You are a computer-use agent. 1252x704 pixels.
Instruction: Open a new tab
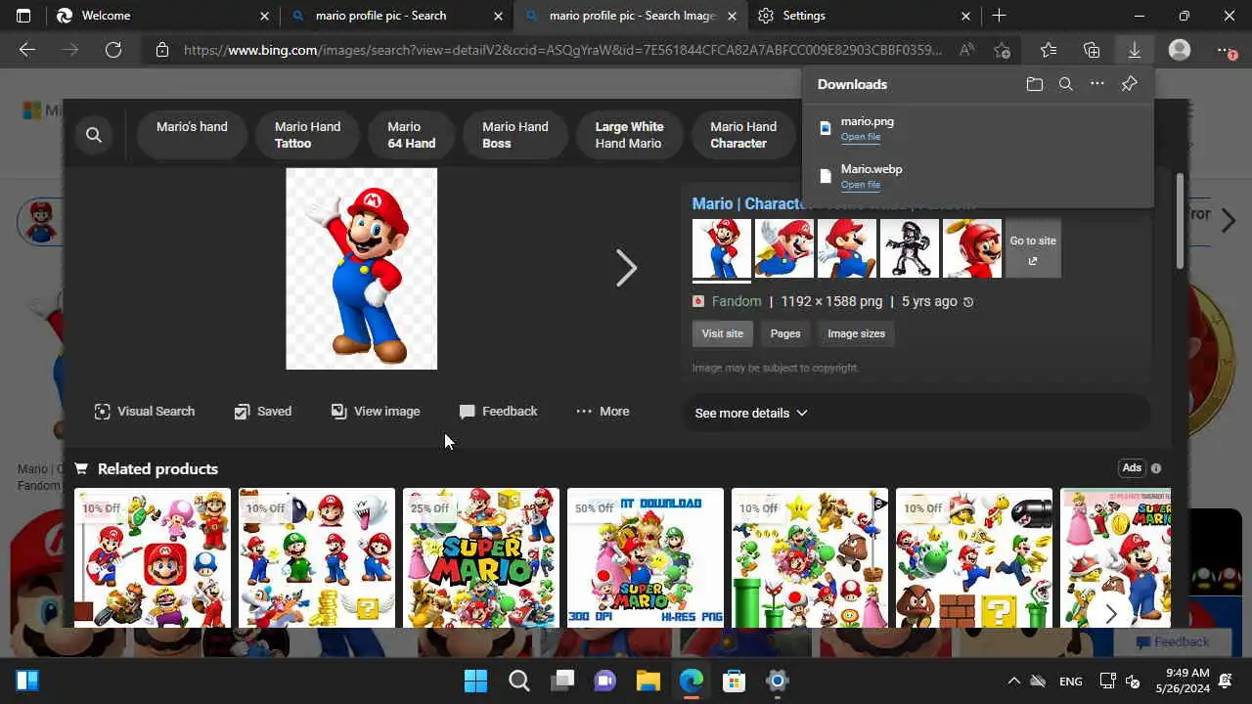pos(999,16)
